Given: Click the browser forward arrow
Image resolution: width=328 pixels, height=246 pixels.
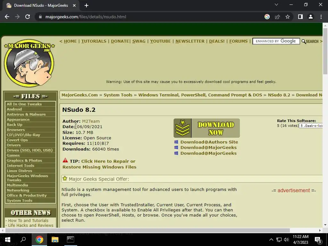Looking at the screenshot, I should click(17, 17).
